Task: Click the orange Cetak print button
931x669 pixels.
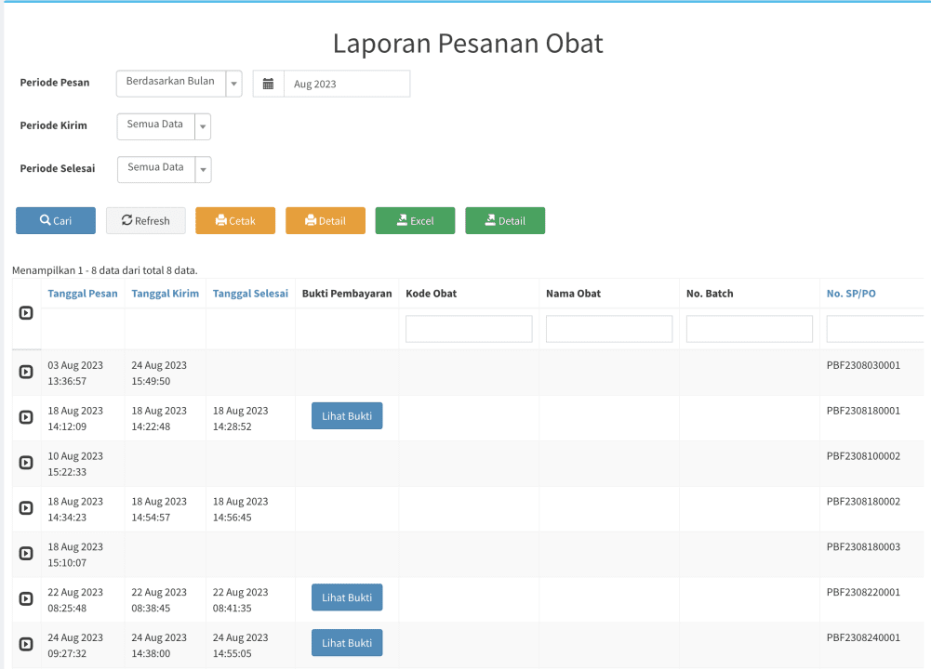Action: coord(235,220)
